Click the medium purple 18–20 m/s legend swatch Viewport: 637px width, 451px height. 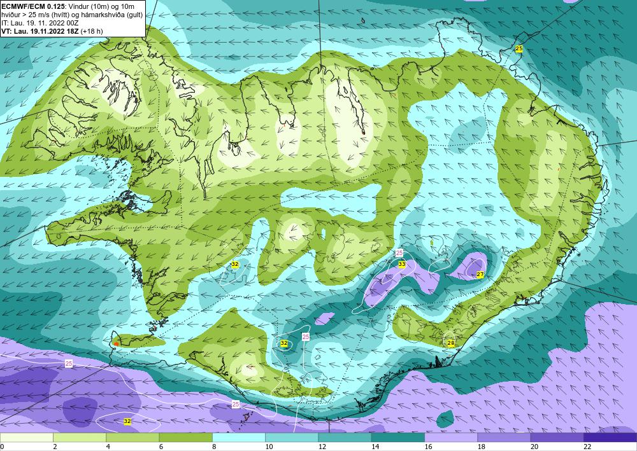(x=504, y=437)
